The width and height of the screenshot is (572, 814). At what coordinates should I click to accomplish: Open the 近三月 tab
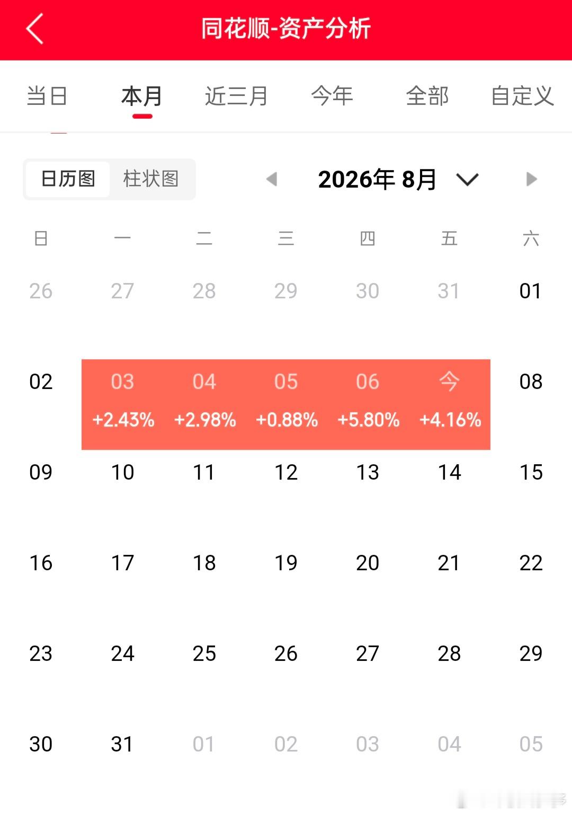point(236,96)
